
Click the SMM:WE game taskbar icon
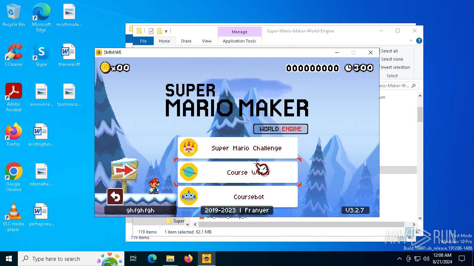207,259
